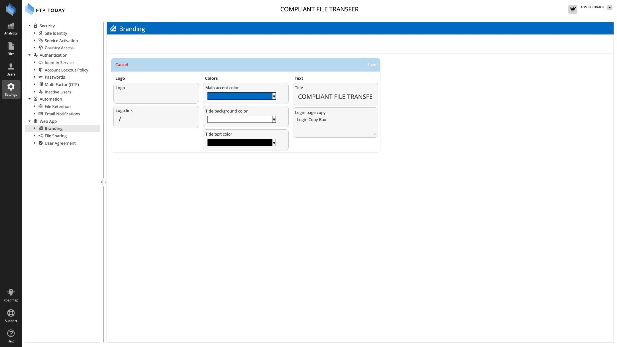Select Multi-Factor (OTP) in settings tree
The width and height of the screenshot is (617, 347).
62,85
